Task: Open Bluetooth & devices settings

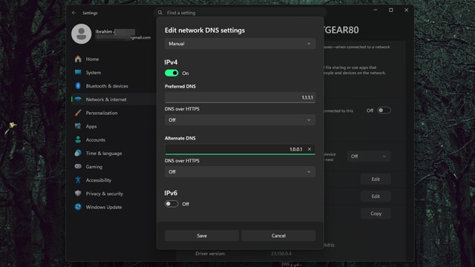Action: (x=107, y=86)
